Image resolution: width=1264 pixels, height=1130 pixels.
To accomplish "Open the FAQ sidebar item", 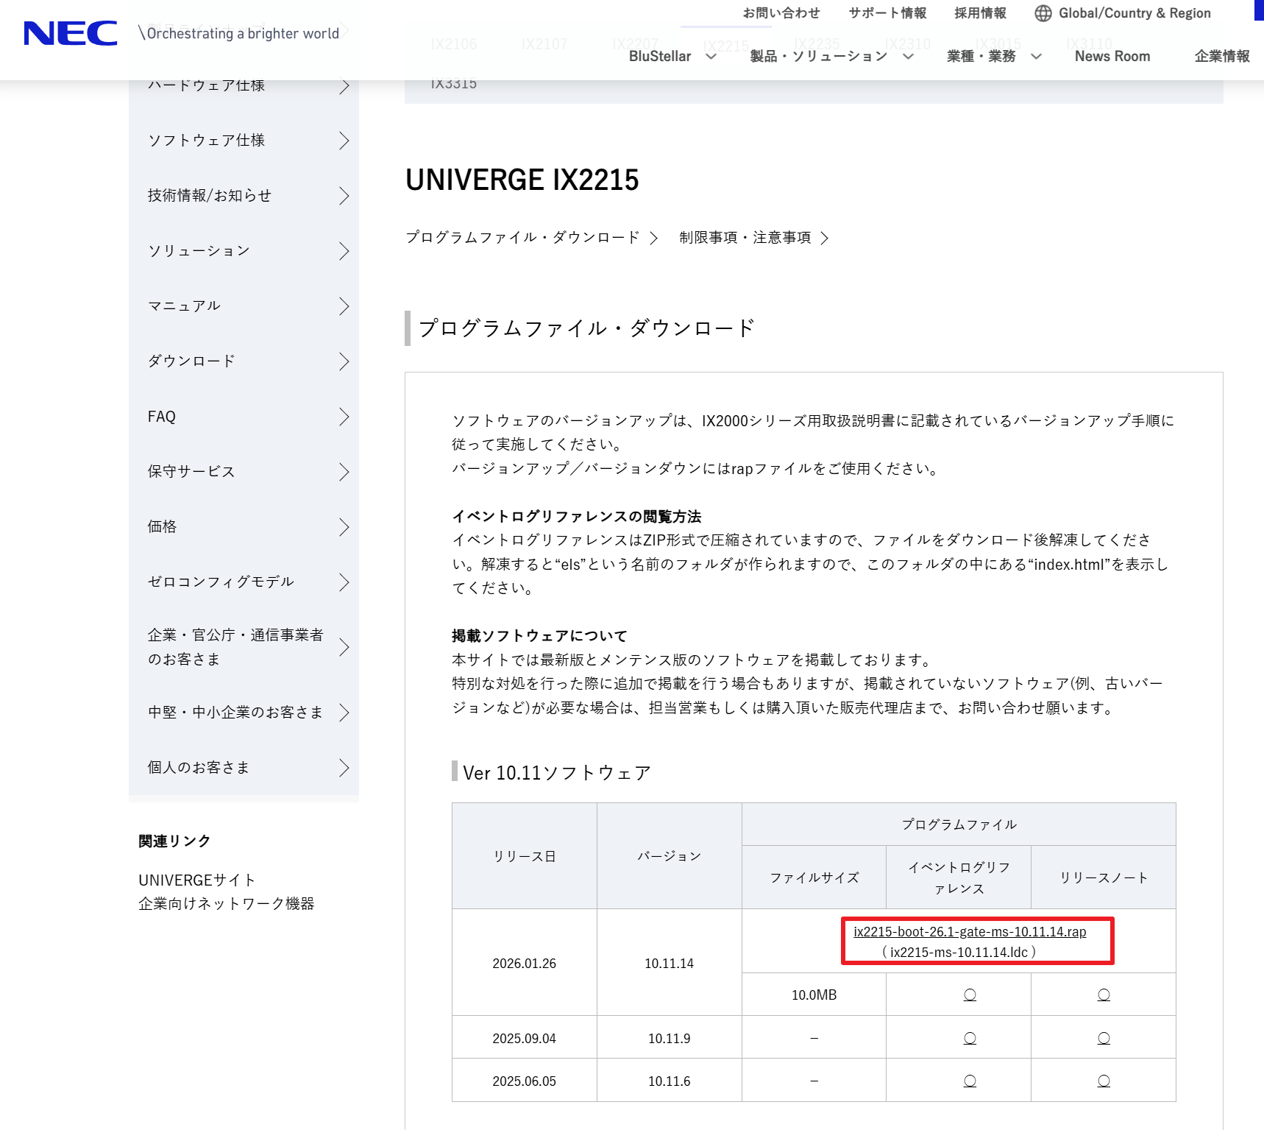I will point(244,417).
